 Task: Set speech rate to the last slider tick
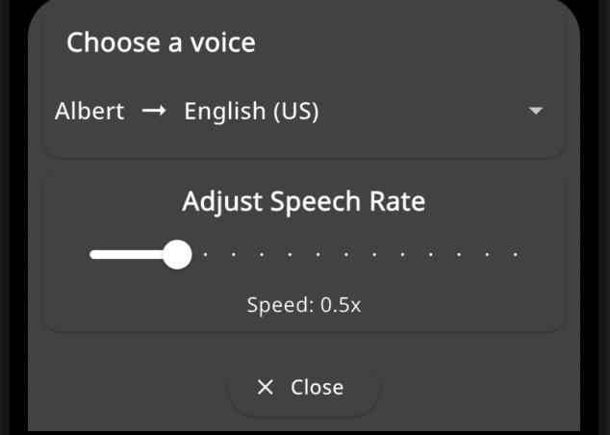tap(516, 255)
